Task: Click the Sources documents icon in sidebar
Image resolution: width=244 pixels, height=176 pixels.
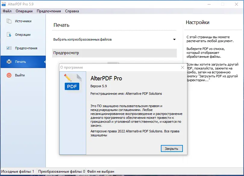Action: (9, 21)
